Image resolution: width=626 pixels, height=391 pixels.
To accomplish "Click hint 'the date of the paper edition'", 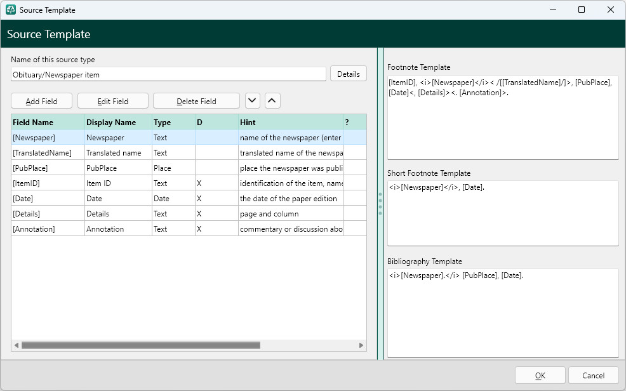I will point(288,198).
